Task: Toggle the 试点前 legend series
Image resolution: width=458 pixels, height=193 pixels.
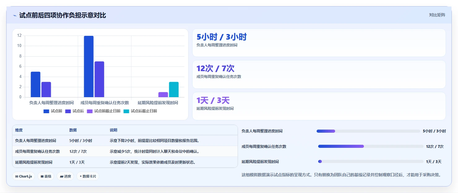Action: coord(53,111)
